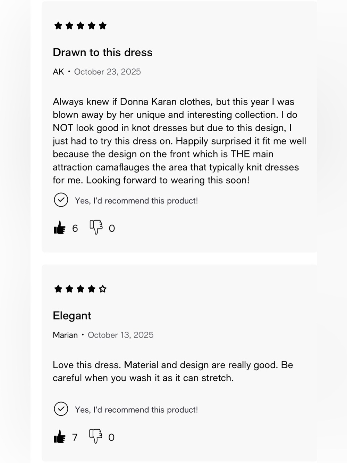
Task: Give thumbs up to Marian's Elegant review
Action: point(59,437)
